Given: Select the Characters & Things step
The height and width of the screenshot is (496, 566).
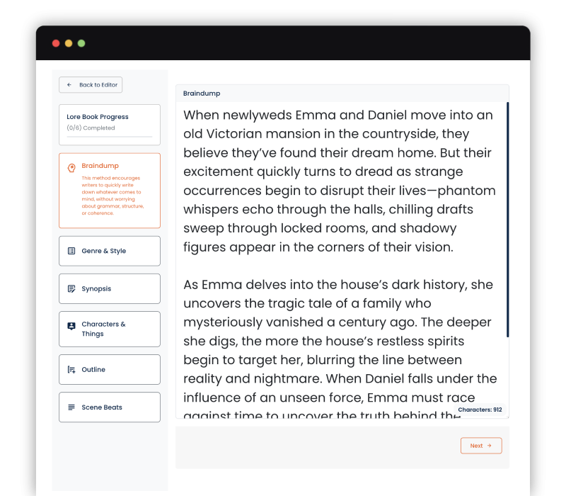Looking at the screenshot, I should click(x=110, y=329).
